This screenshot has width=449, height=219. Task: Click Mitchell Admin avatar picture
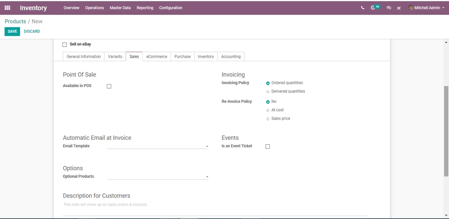click(411, 8)
